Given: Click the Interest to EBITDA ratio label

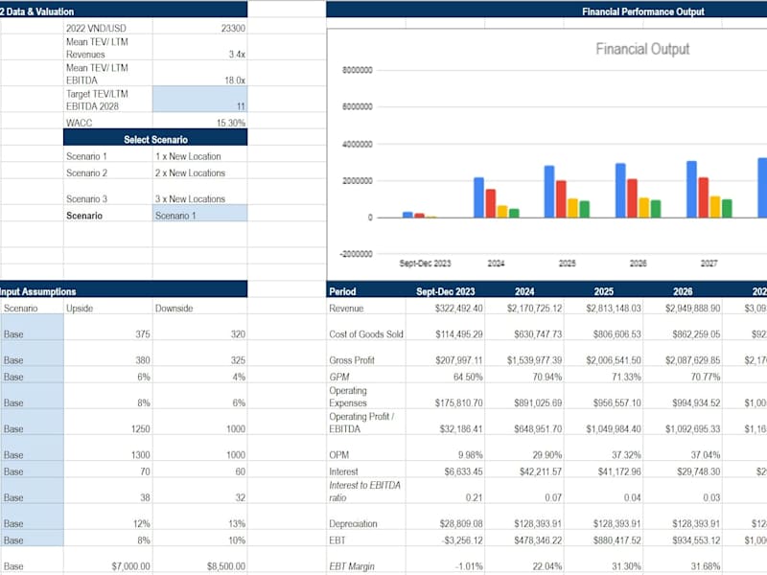Looking at the screenshot, I should pyautogui.click(x=364, y=492).
